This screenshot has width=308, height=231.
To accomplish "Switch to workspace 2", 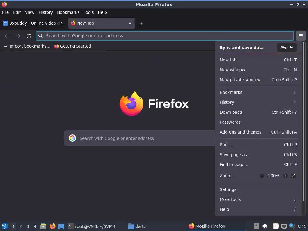I will pyautogui.click(x=21, y=226).
